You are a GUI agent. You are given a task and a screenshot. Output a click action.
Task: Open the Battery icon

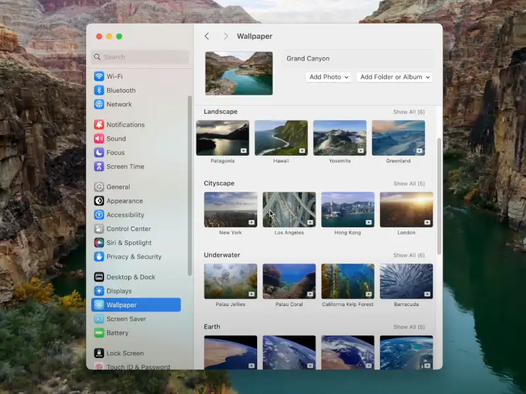(99, 333)
